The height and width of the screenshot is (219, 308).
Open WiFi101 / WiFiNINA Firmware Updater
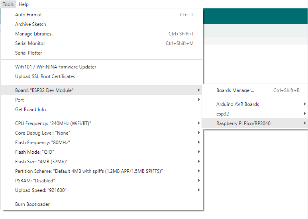(x=55, y=67)
